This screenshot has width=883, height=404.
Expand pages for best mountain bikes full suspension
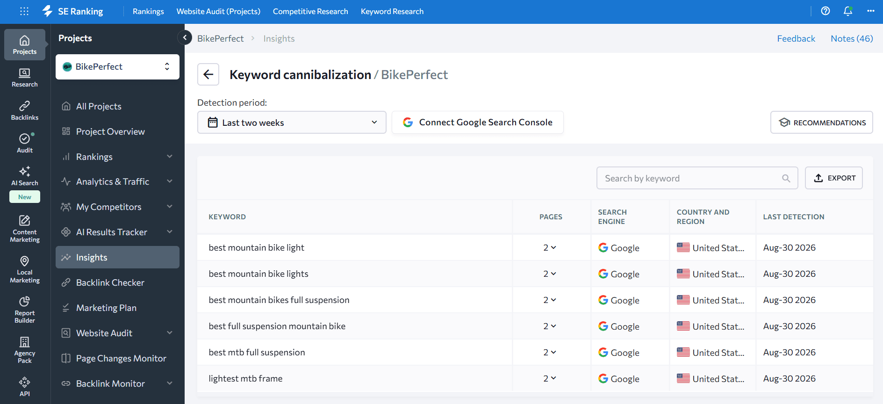tap(550, 300)
